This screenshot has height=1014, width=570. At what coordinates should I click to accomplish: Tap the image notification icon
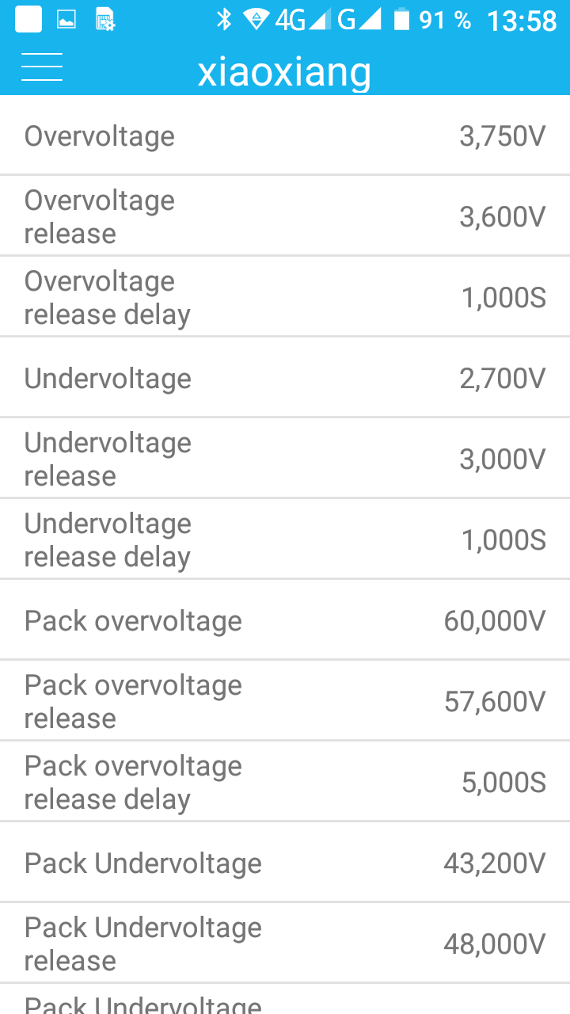point(66,21)
